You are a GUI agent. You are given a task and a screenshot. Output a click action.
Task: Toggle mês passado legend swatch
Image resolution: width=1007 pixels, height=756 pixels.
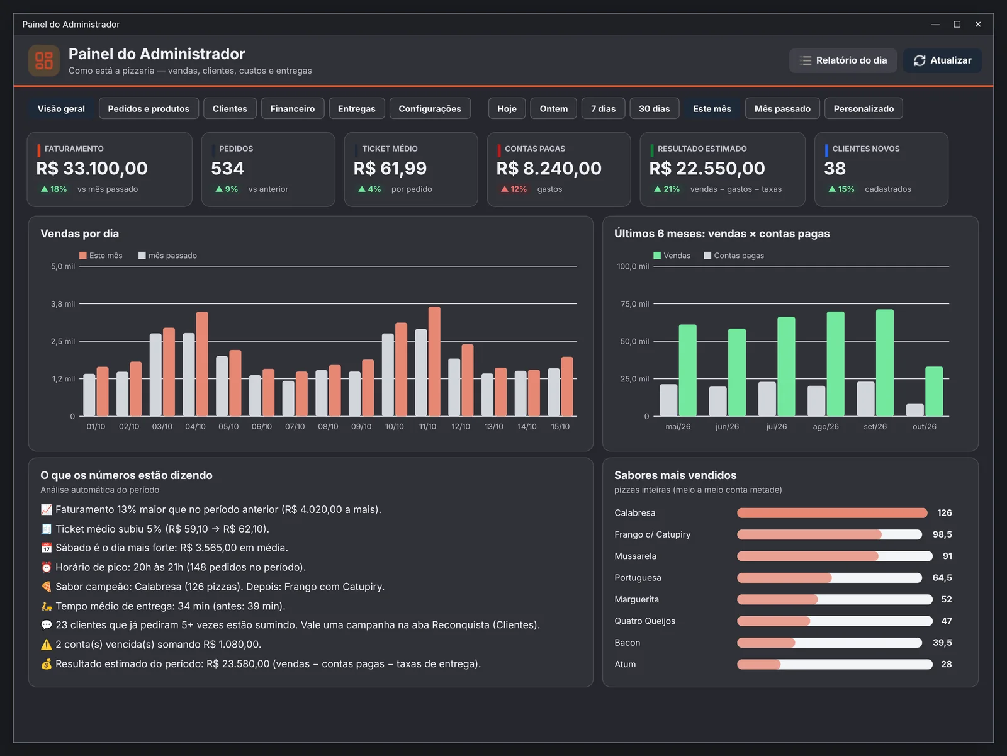click(142, 256)
